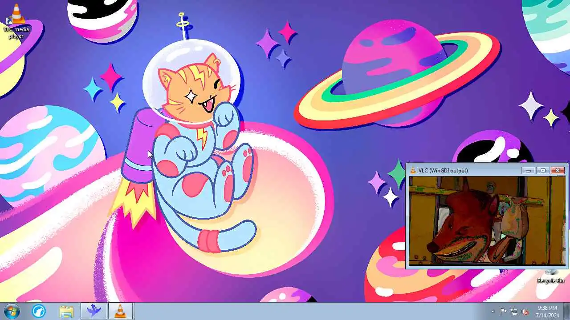Image resolution: width=570 pixels, height=320 pixels.
Task: Open File Explorer from the taskbar
Action: (x=66, y=311)
